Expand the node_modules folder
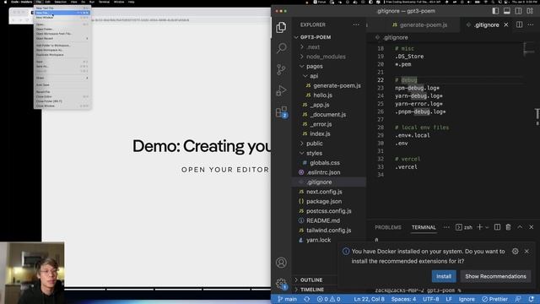Viewport: 540px width, 304px height. pos(326,57)
